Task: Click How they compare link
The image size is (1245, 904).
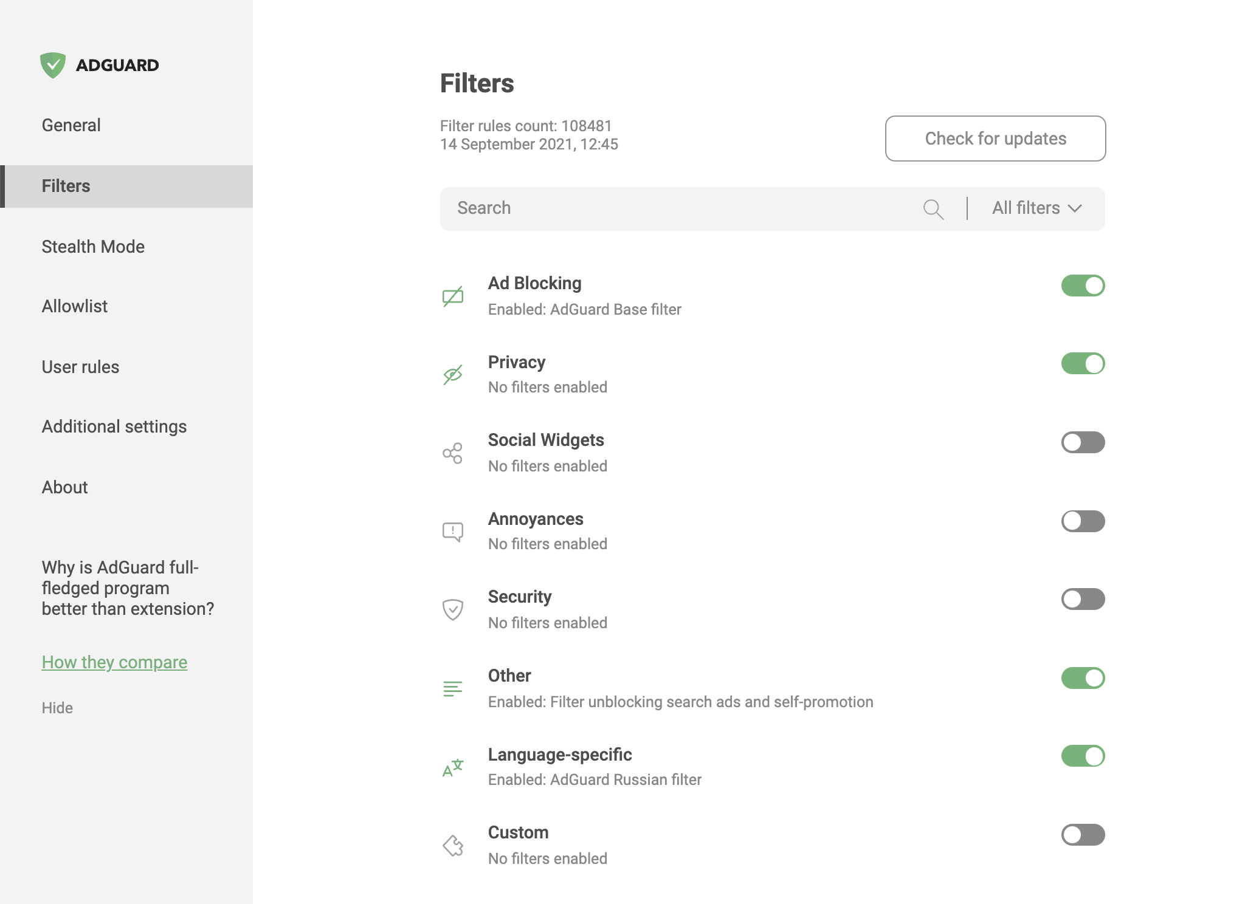Action: coord(113,663)
